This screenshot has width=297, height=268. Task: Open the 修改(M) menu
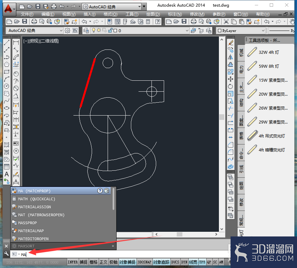point(197,14)
